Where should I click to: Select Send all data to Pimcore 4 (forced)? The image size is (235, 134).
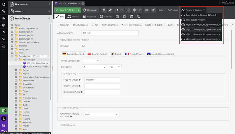click(201, 15)
